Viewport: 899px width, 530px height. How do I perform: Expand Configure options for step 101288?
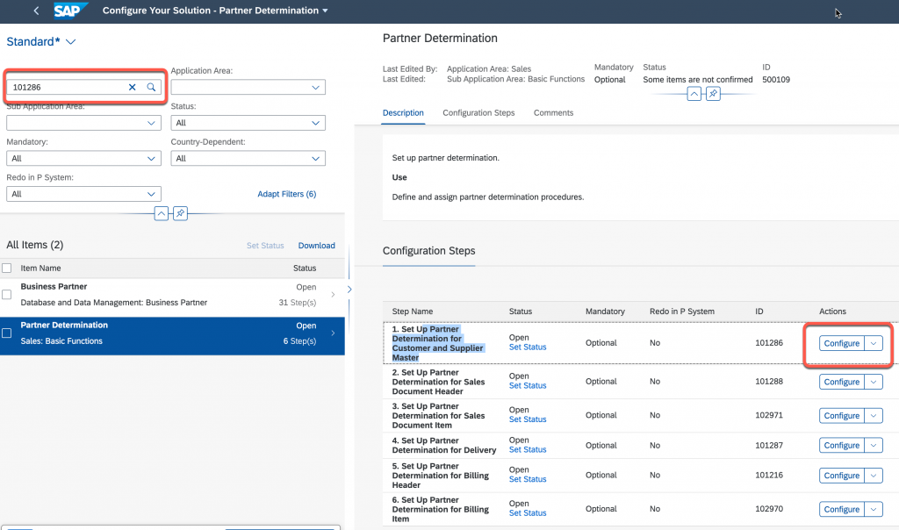(874, 382)
